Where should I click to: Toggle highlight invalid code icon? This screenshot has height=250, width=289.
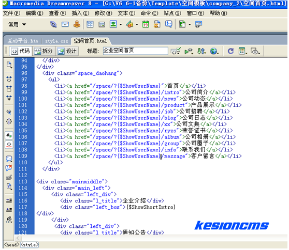click(x=9, y=145)
